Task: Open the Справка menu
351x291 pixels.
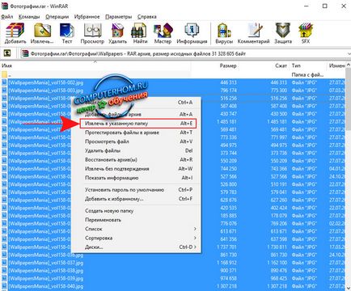Action: [147, 17]
